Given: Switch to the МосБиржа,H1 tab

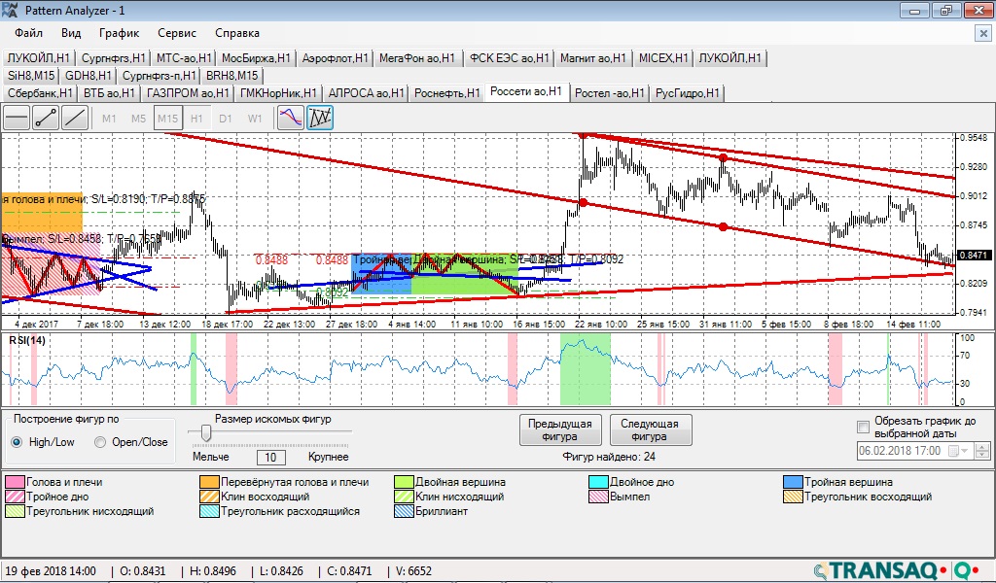Looking at the screenshot, I should coord(256,58).
